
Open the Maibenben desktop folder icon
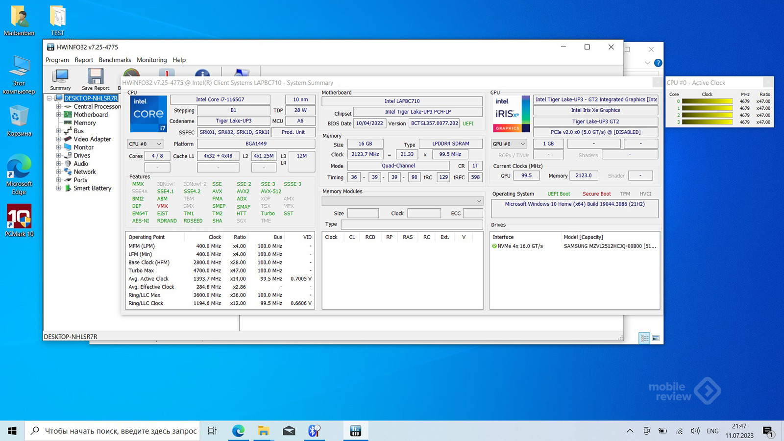(x=19, y=21)
